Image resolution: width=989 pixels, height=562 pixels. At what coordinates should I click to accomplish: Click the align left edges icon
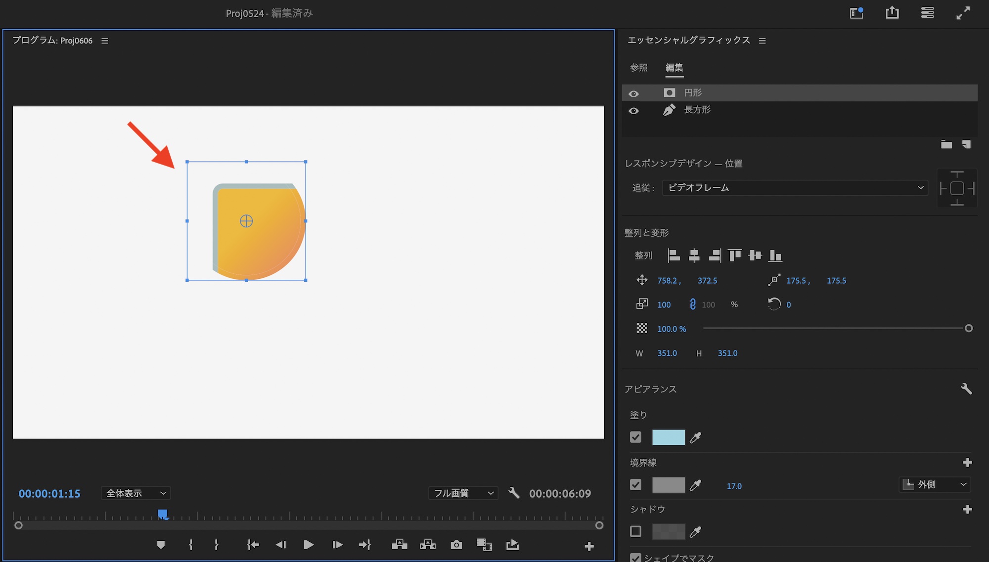click(x=674, y=256)
